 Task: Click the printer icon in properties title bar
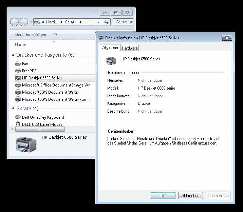click(101, 38)
